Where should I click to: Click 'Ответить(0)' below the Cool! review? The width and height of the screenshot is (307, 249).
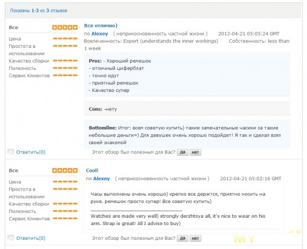coord(31,238)
